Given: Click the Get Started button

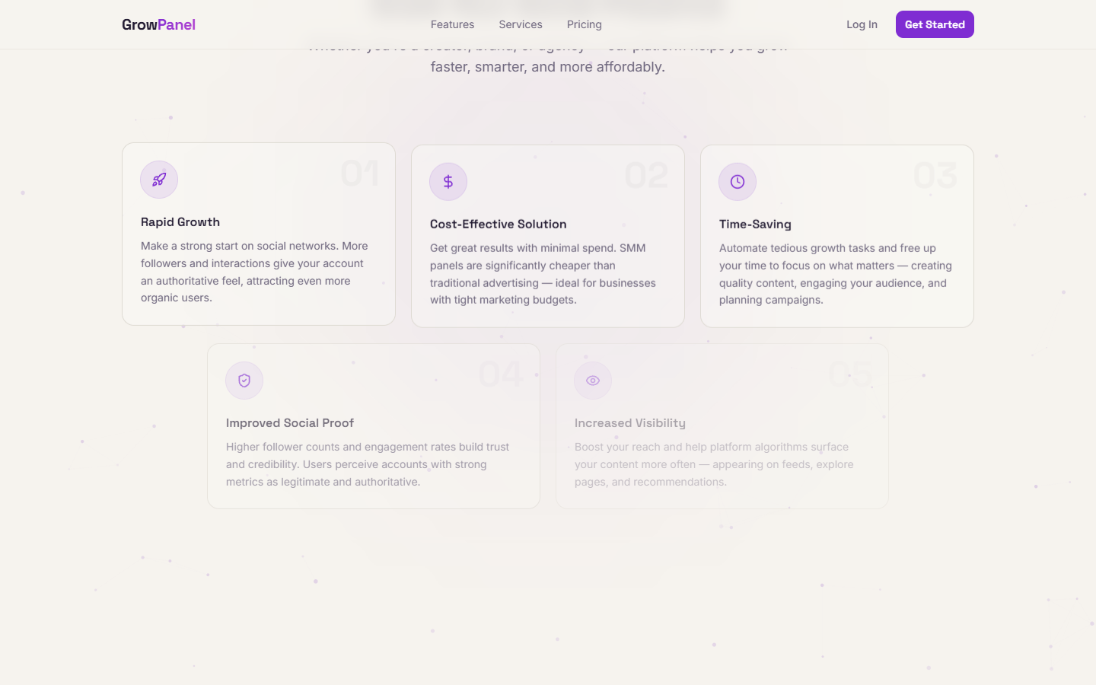Looking at the screenshot, I should [x=935, y=24].
